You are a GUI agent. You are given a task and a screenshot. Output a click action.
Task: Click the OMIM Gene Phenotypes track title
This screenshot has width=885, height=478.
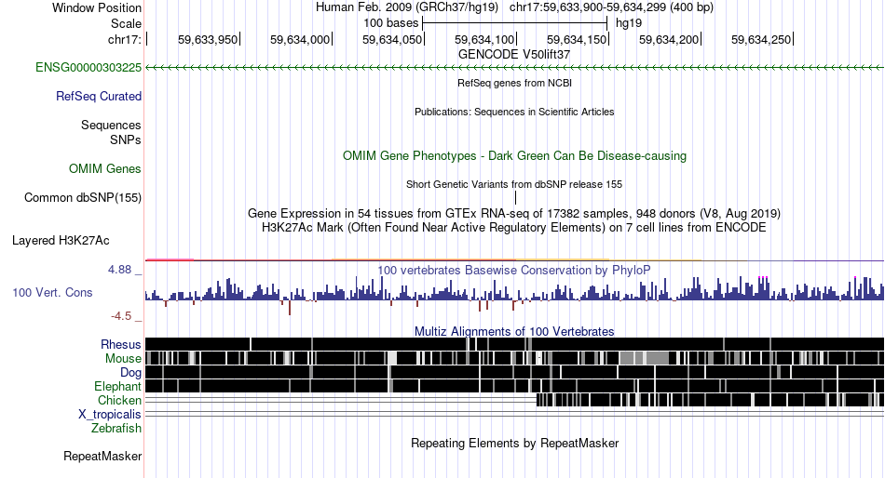[x=514, y=155]
